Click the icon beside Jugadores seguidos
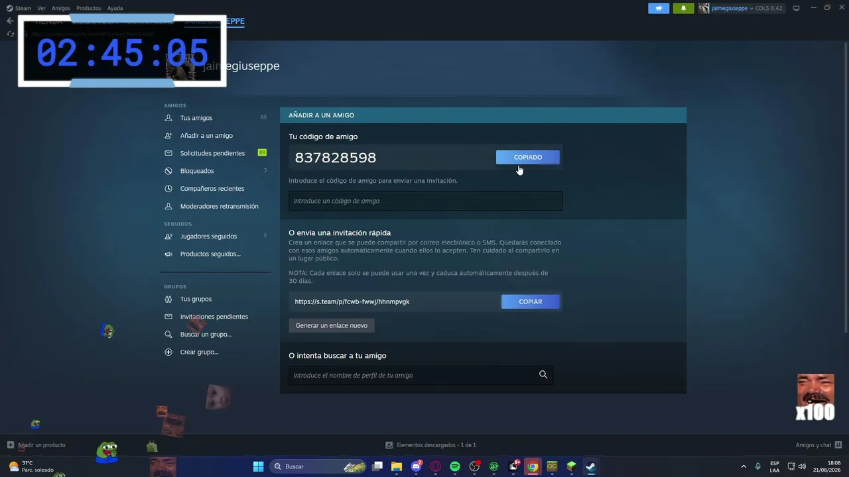The image size is (849, 477). [x=168, y=237]
